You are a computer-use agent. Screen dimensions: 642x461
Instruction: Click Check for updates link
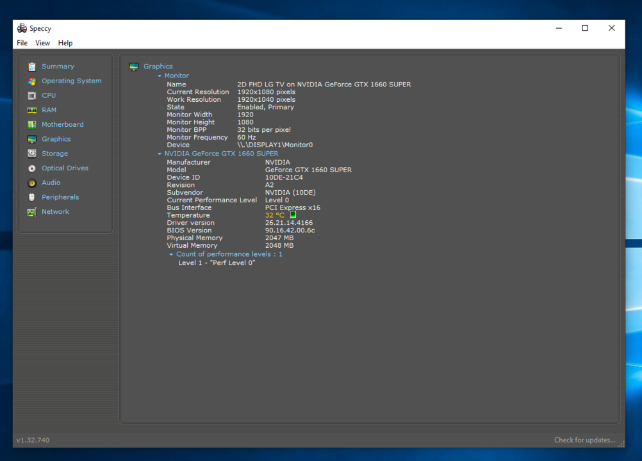coord(585,440)
